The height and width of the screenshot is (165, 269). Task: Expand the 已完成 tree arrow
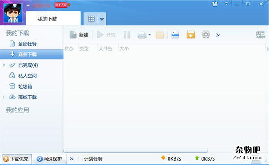tap(4, 65)
